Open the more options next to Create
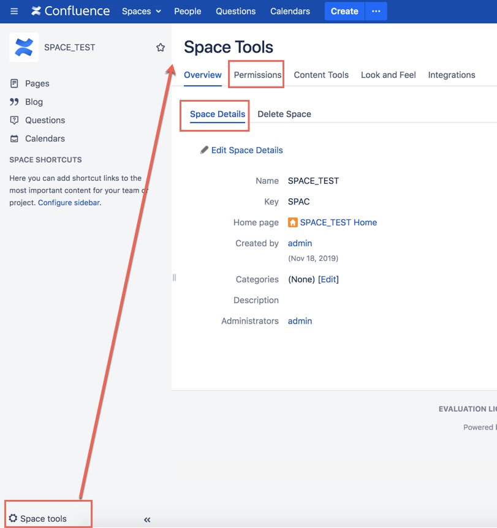Viewport: 497px width, 528px height. point(376,11)
